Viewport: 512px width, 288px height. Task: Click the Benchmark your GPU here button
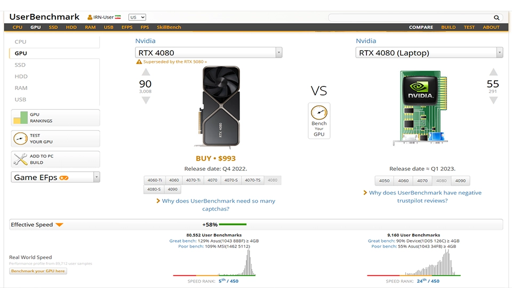pyautogui.click(x=38, y=271)
